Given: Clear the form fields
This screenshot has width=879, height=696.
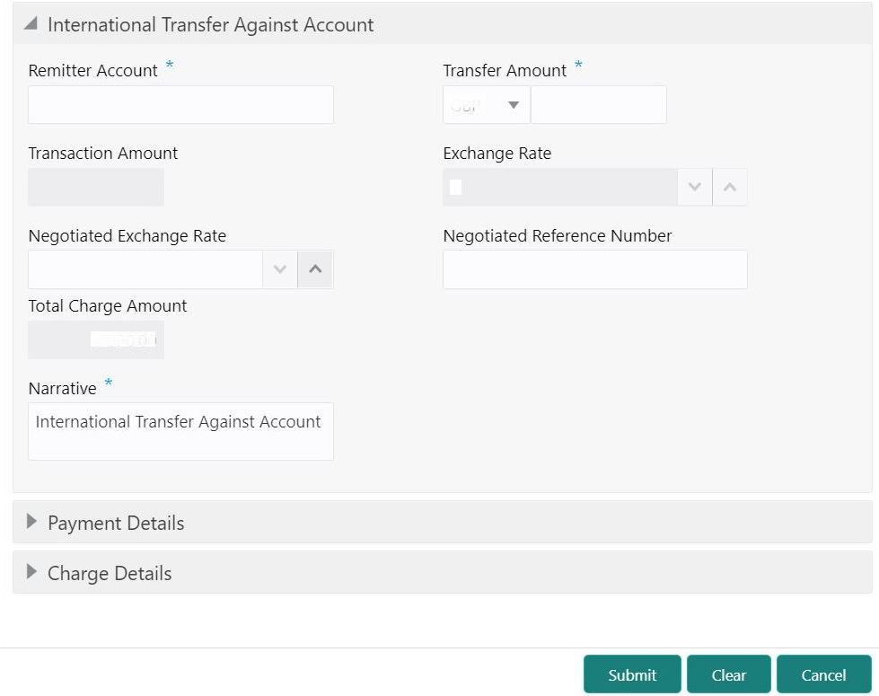Looking at the screenshot, I should coord(729,674).
